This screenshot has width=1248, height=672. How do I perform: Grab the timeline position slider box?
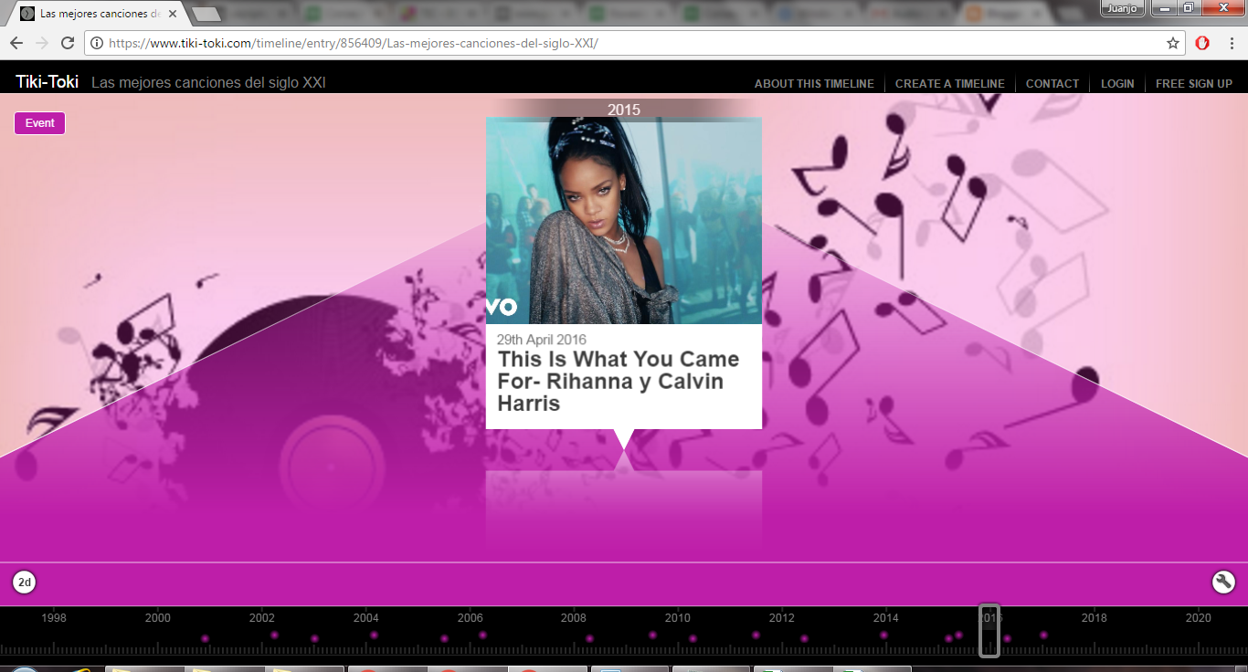pyautogui.click(x=989, y=630)
